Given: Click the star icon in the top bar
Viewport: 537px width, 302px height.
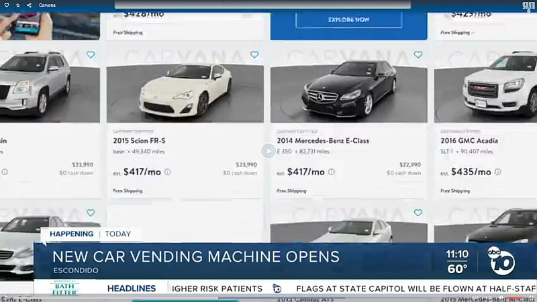Looking at the screenshot, I should point(18,5).
